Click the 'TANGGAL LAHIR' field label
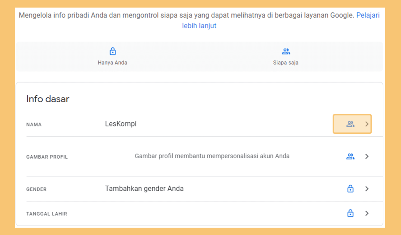 click(47, 214)
